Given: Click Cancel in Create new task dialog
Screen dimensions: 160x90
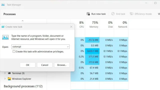Looking at the screenshot, I should [x=45, y=65].
